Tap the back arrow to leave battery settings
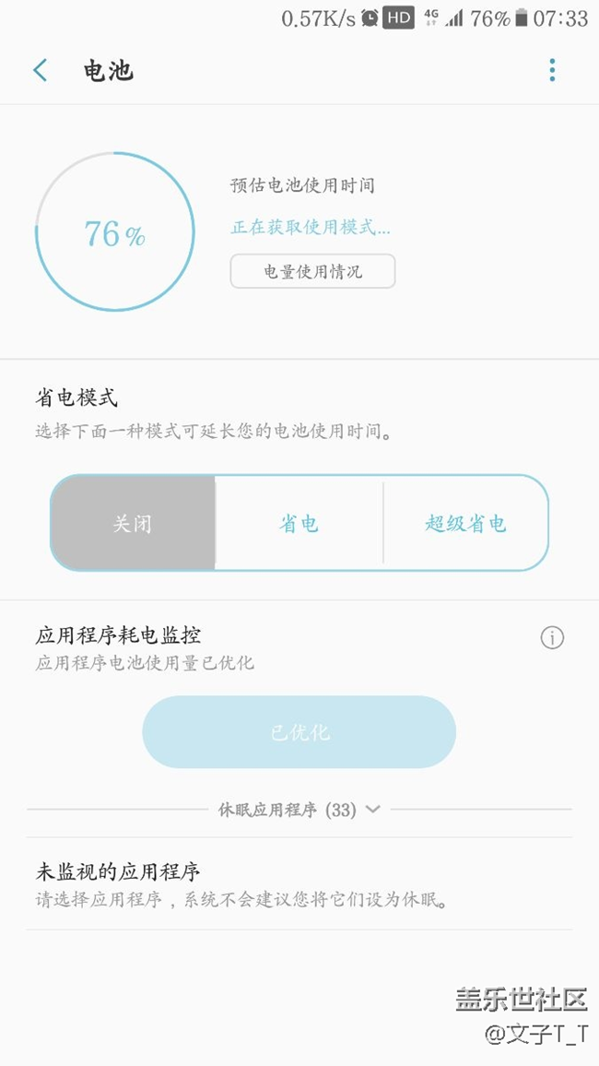This screenshot has height=1066, width=599. tap(39, 69)
